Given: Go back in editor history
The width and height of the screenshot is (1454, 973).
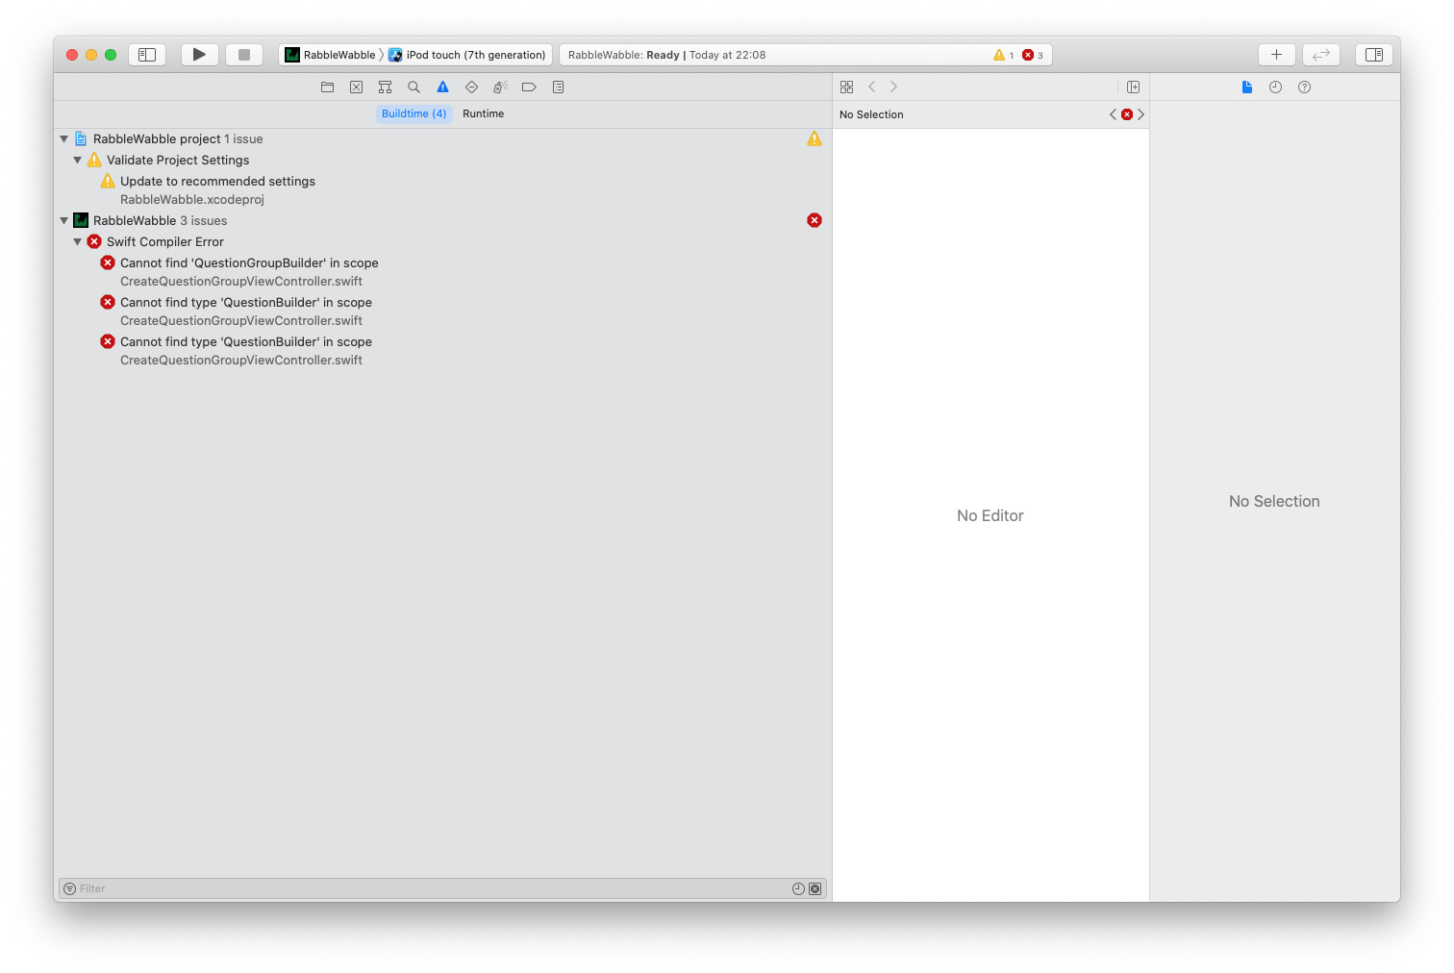Looking at the screenshot, I should coord(872,87).
